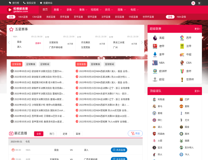Open 2023年05月18日 NBA东部决赛1 replay
208x160 pixels.
click(104, 77)
